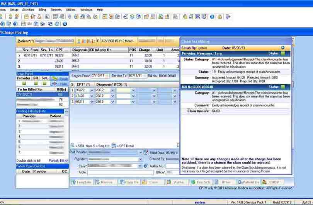This screenshot has width=313, height=205.
Task: Open the Help menu
Action: coord(100,10)
